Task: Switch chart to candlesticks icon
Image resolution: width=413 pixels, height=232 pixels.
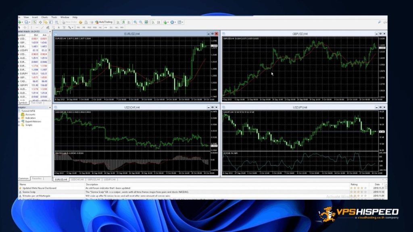Action: pyautogui.click(x=123, y=22)
